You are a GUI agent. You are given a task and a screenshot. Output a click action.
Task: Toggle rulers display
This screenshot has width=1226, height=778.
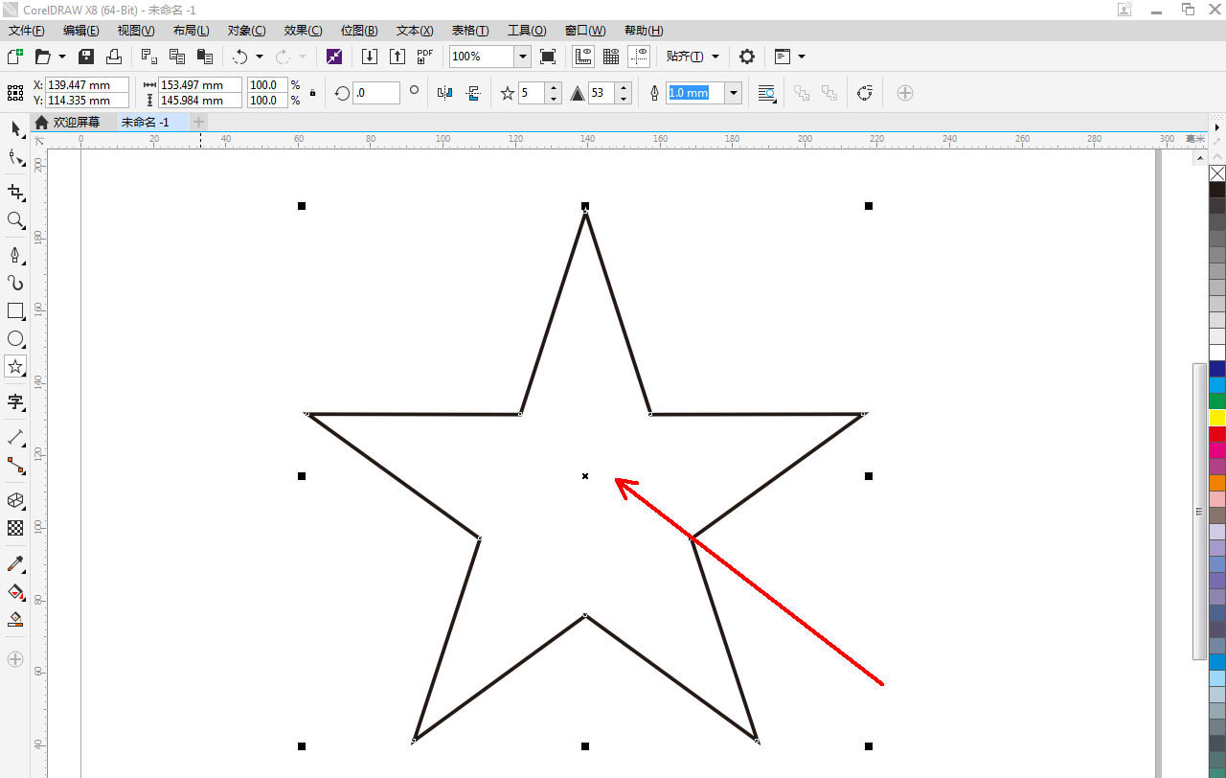(582, 57)
